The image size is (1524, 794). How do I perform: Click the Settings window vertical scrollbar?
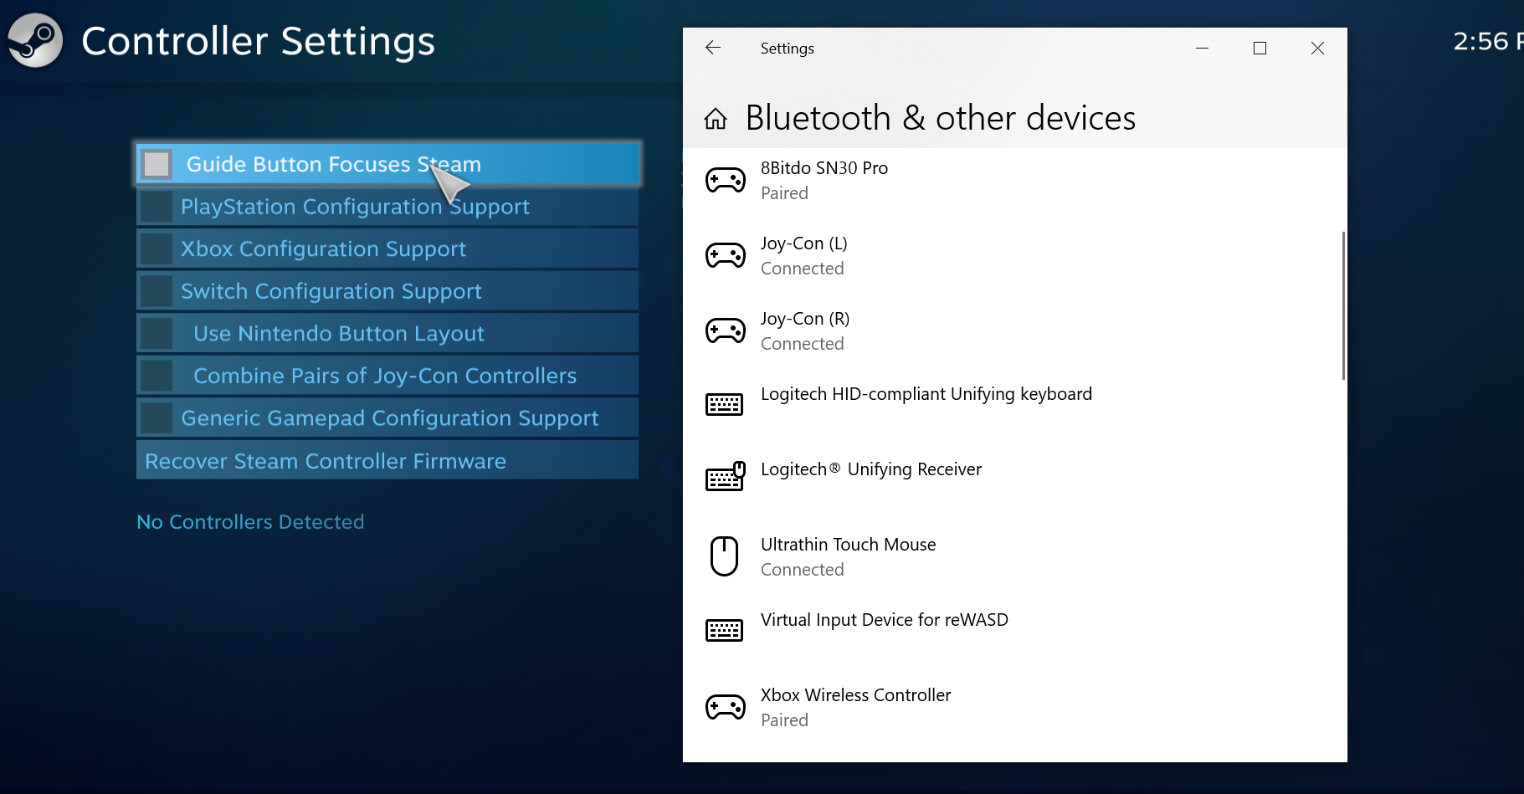tap(1343, 305)
